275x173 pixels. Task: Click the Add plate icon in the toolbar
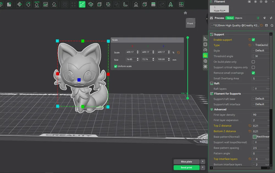click(9, 4)
